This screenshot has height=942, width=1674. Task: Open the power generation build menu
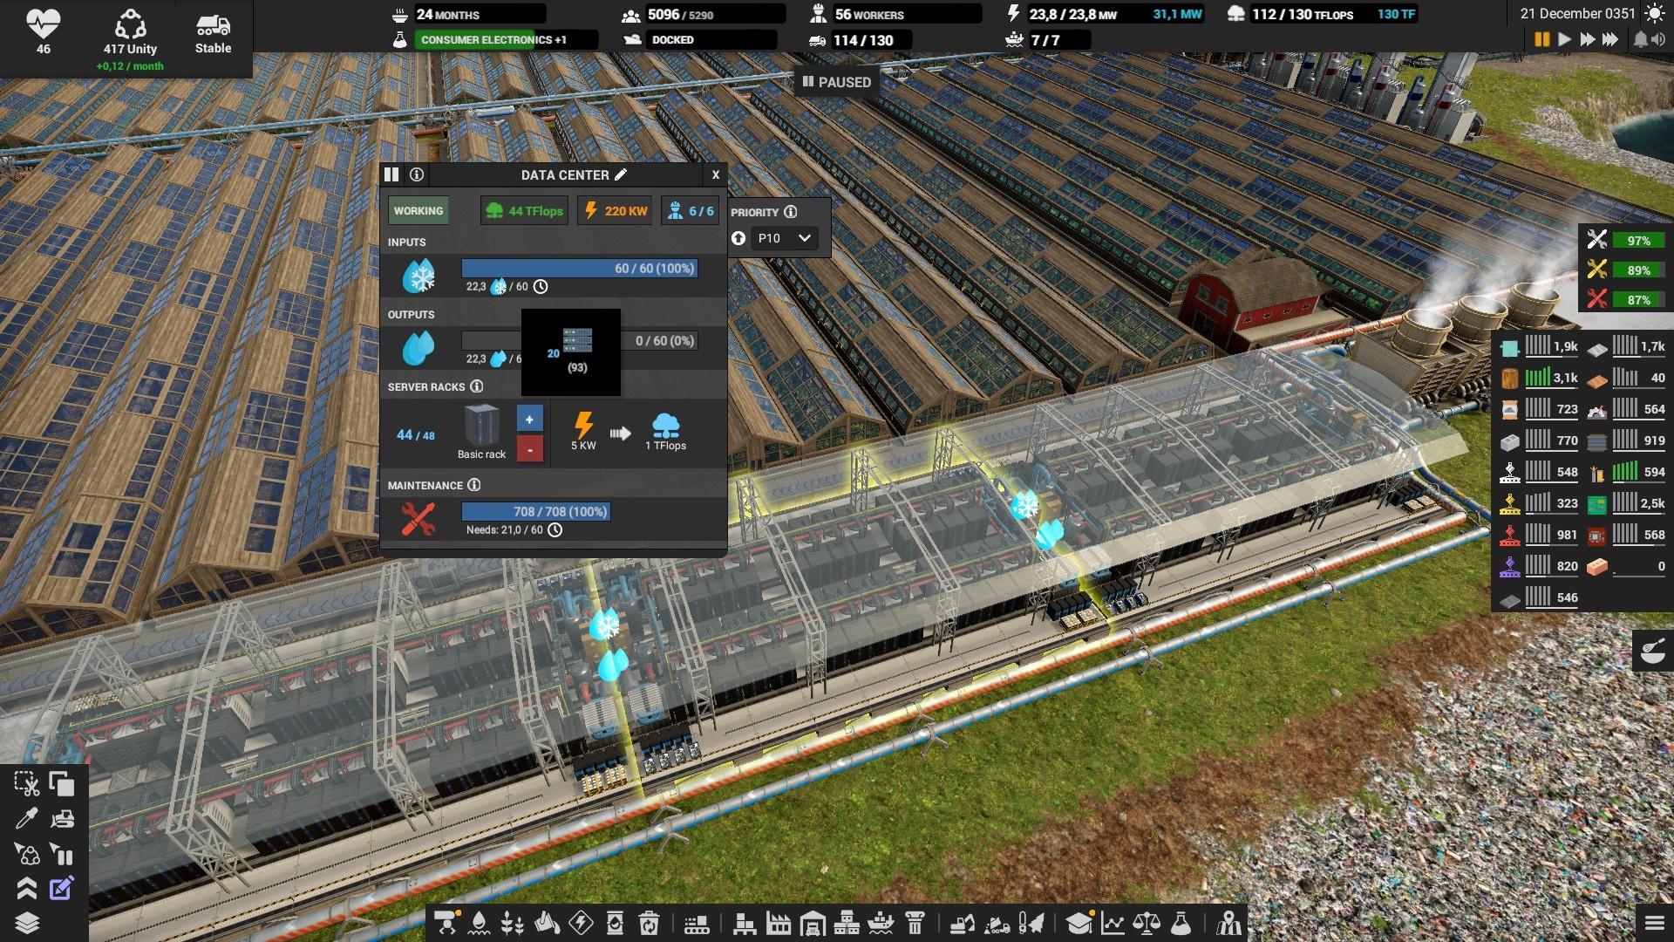tap(581, 923)
